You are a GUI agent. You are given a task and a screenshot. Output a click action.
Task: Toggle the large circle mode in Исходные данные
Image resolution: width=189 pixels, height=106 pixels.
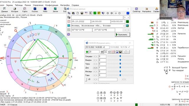[119, 13]
